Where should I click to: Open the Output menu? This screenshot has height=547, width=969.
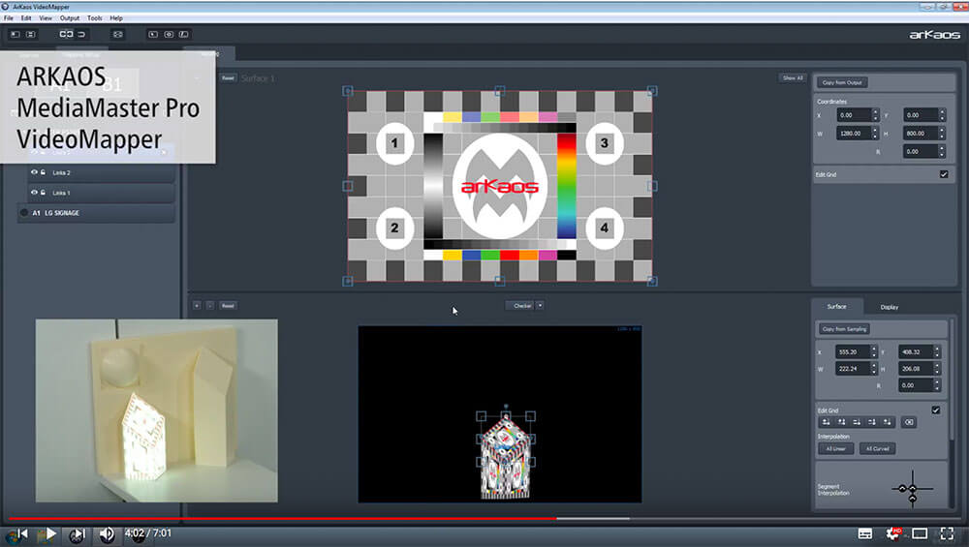coord(70,17)
